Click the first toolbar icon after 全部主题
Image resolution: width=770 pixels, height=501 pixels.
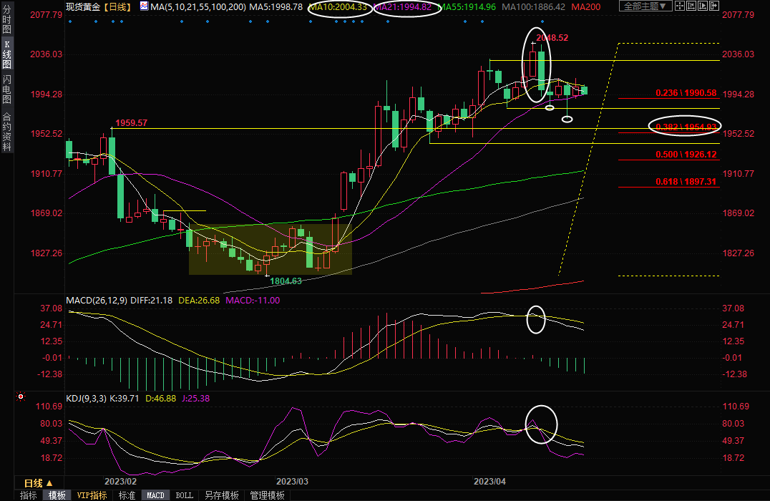pos(680,6)
